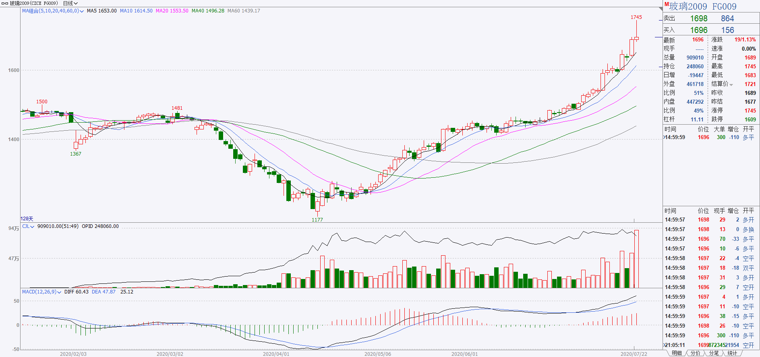Click the 买入 price 1696
Image resolution: width=760 pixels, height=357 pixels.
tap(699, 30)
